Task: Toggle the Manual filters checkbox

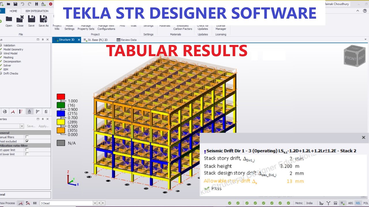Action: coord(27,137)
